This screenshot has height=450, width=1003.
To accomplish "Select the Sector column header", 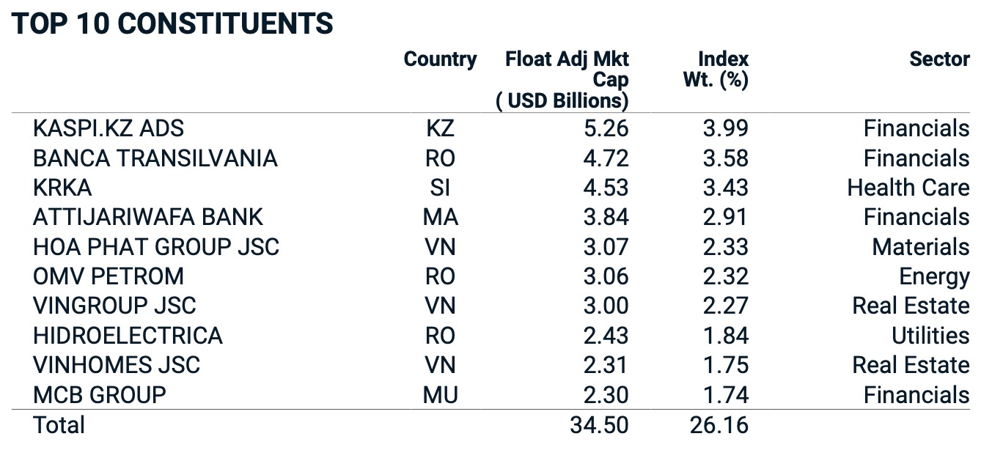I will pos(939,59).
